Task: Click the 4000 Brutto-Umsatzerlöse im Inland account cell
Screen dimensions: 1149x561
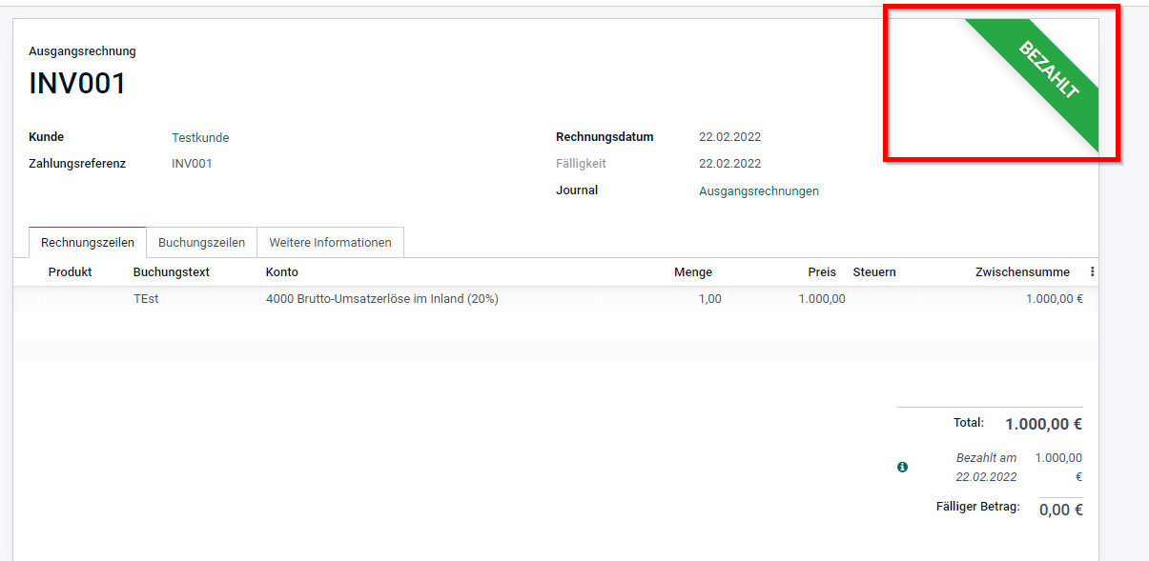Action: (382, 298)
